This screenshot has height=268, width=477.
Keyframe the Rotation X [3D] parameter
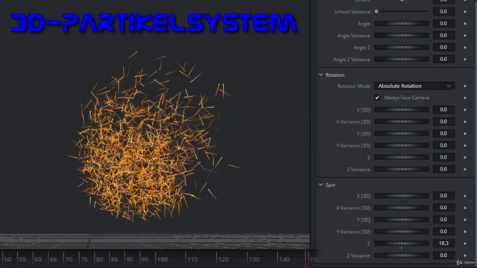[x=465, y=109]
